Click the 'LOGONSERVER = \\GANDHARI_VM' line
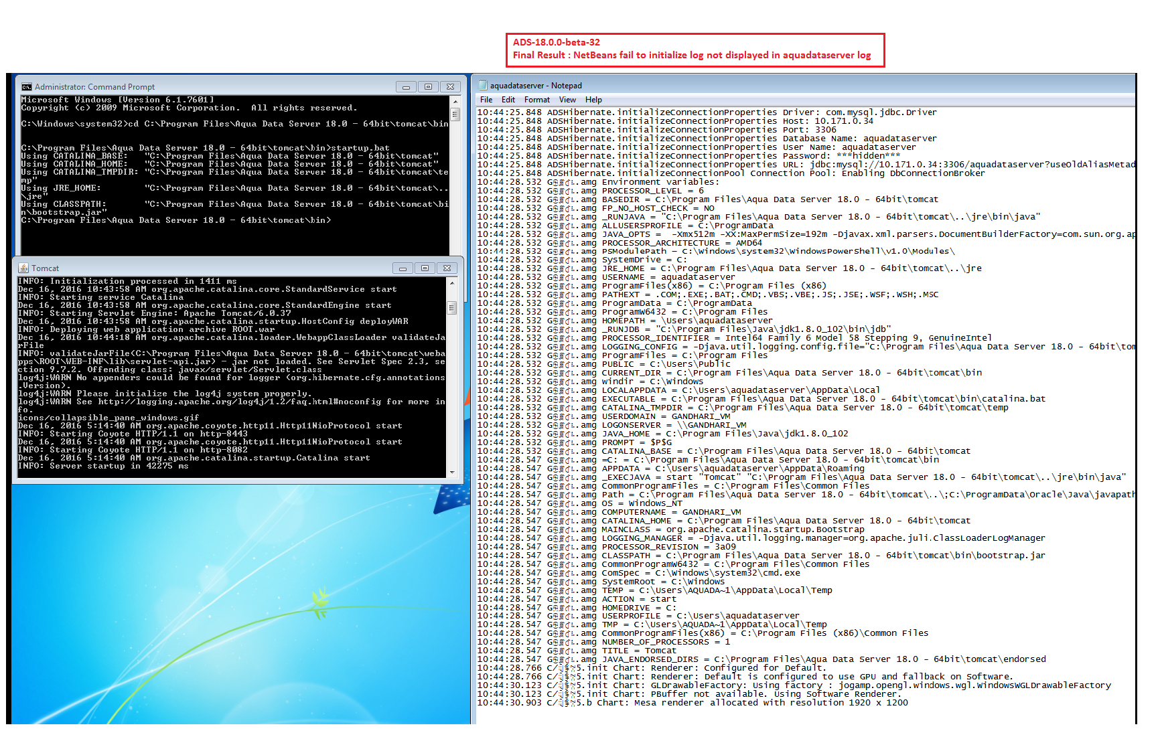 (x=611, y=425)
